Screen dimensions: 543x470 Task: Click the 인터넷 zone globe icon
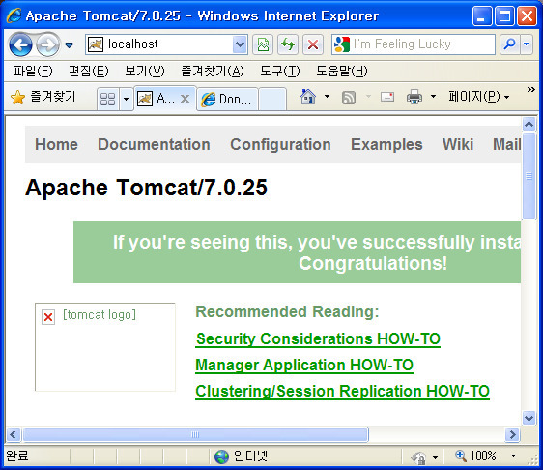coord(221,456)
